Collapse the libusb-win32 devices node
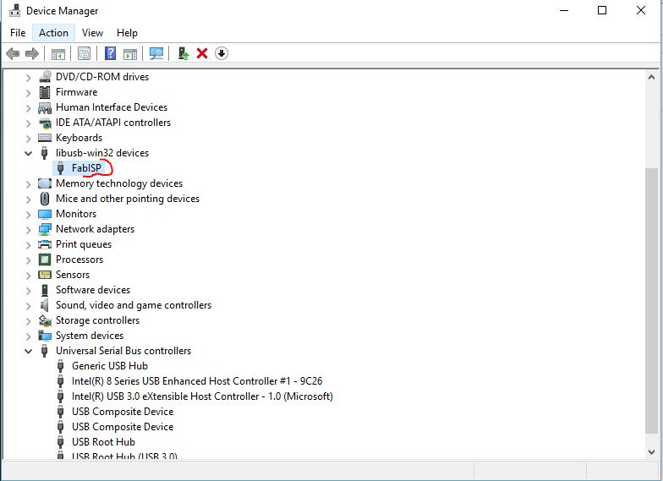Image resolution: width=663 pixels, height=481 pixels. (29, 153)
